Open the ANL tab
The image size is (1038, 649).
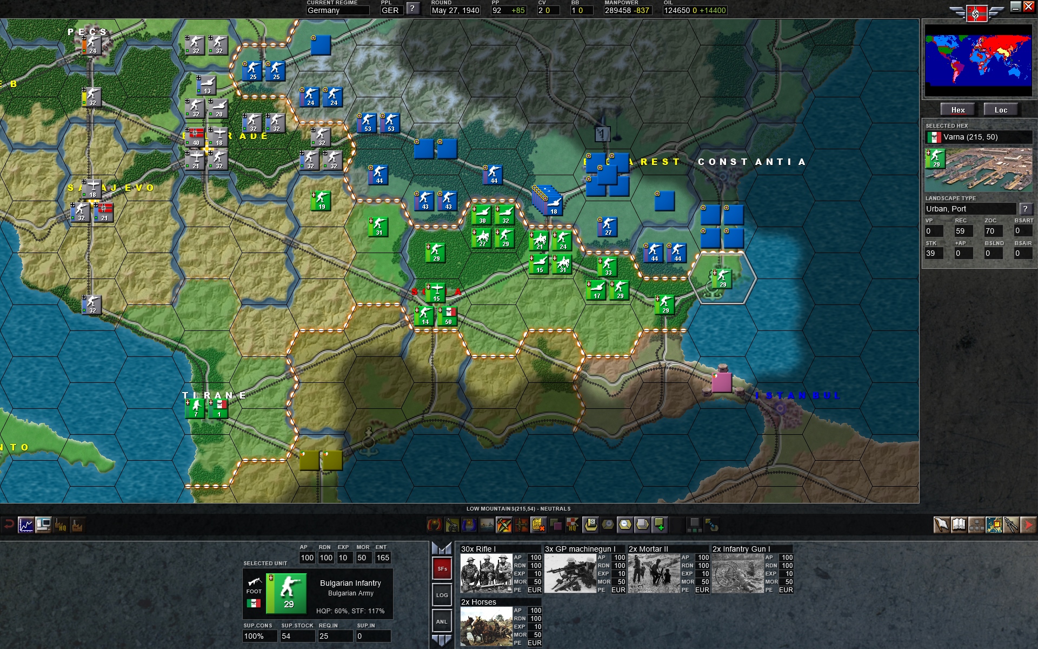442,621
